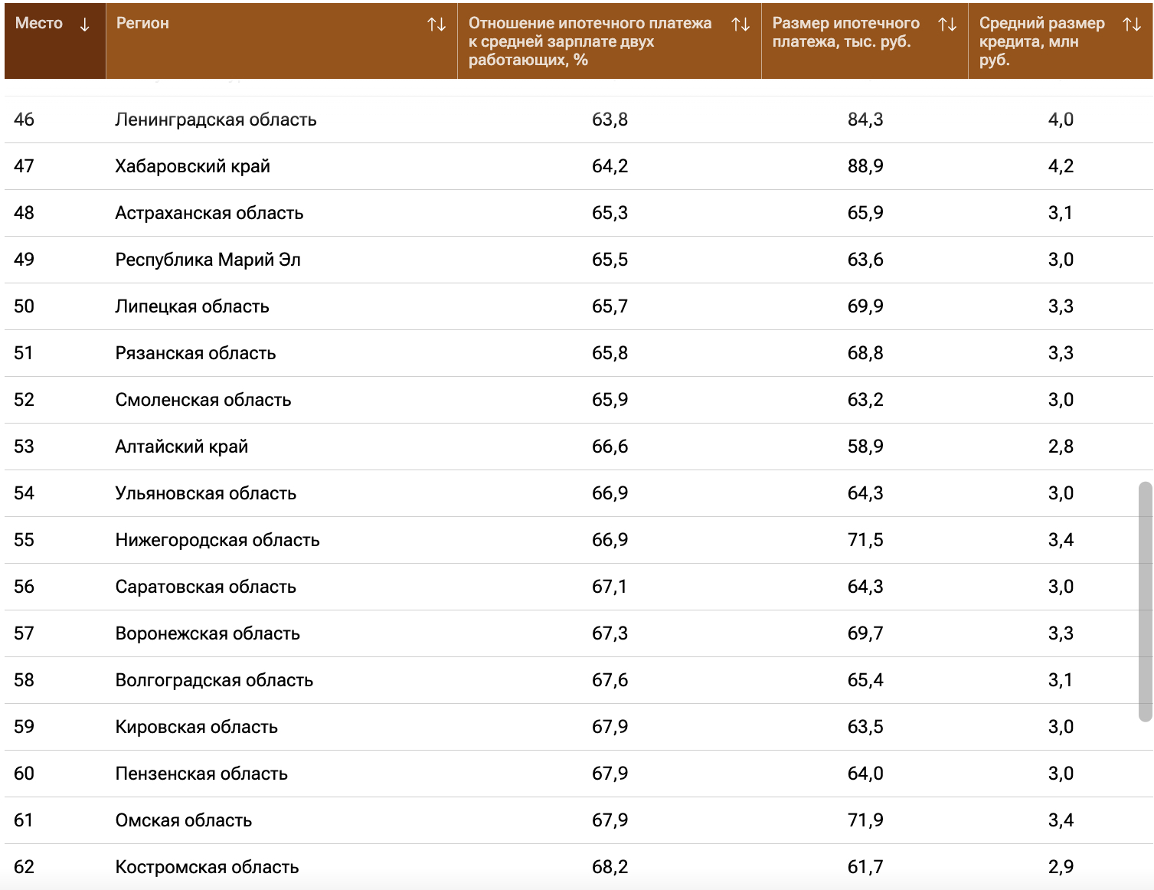The image size is (1154, 890).
Task: Click the Воронежская область region name
Action: click(x=208, y=633)
